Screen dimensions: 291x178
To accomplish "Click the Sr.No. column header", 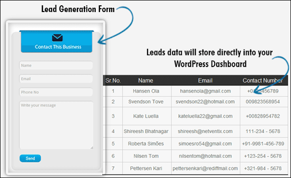I will point(113,81).
